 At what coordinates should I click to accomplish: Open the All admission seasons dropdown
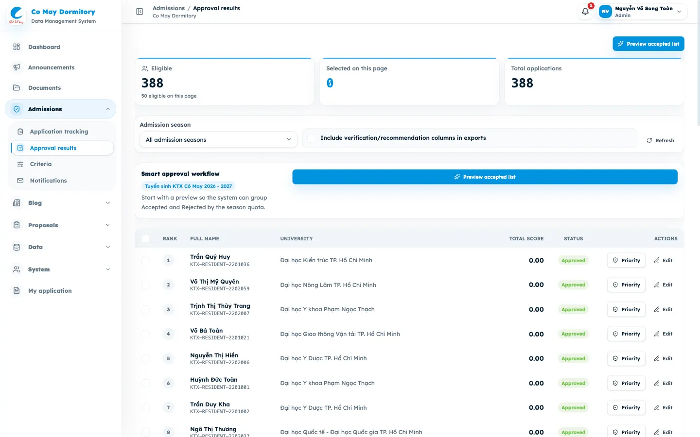218,140
